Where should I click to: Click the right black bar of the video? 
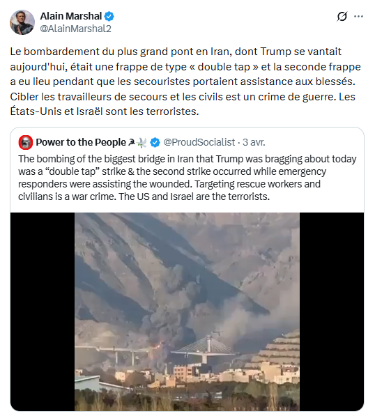coord(332,311)
